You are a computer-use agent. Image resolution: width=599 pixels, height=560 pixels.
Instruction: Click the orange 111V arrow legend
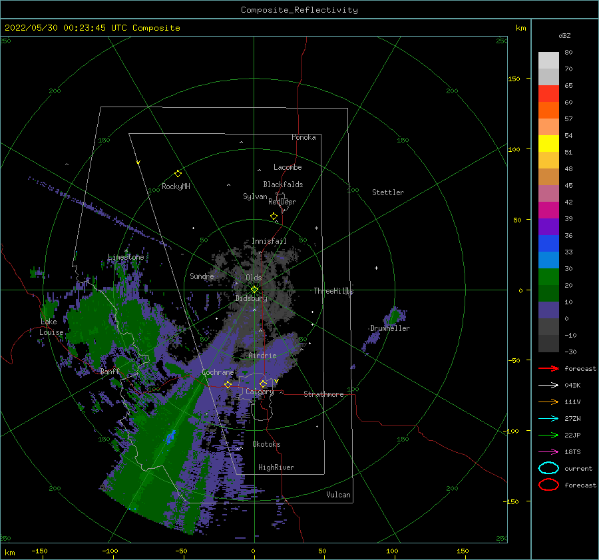[x=548, y=402]
